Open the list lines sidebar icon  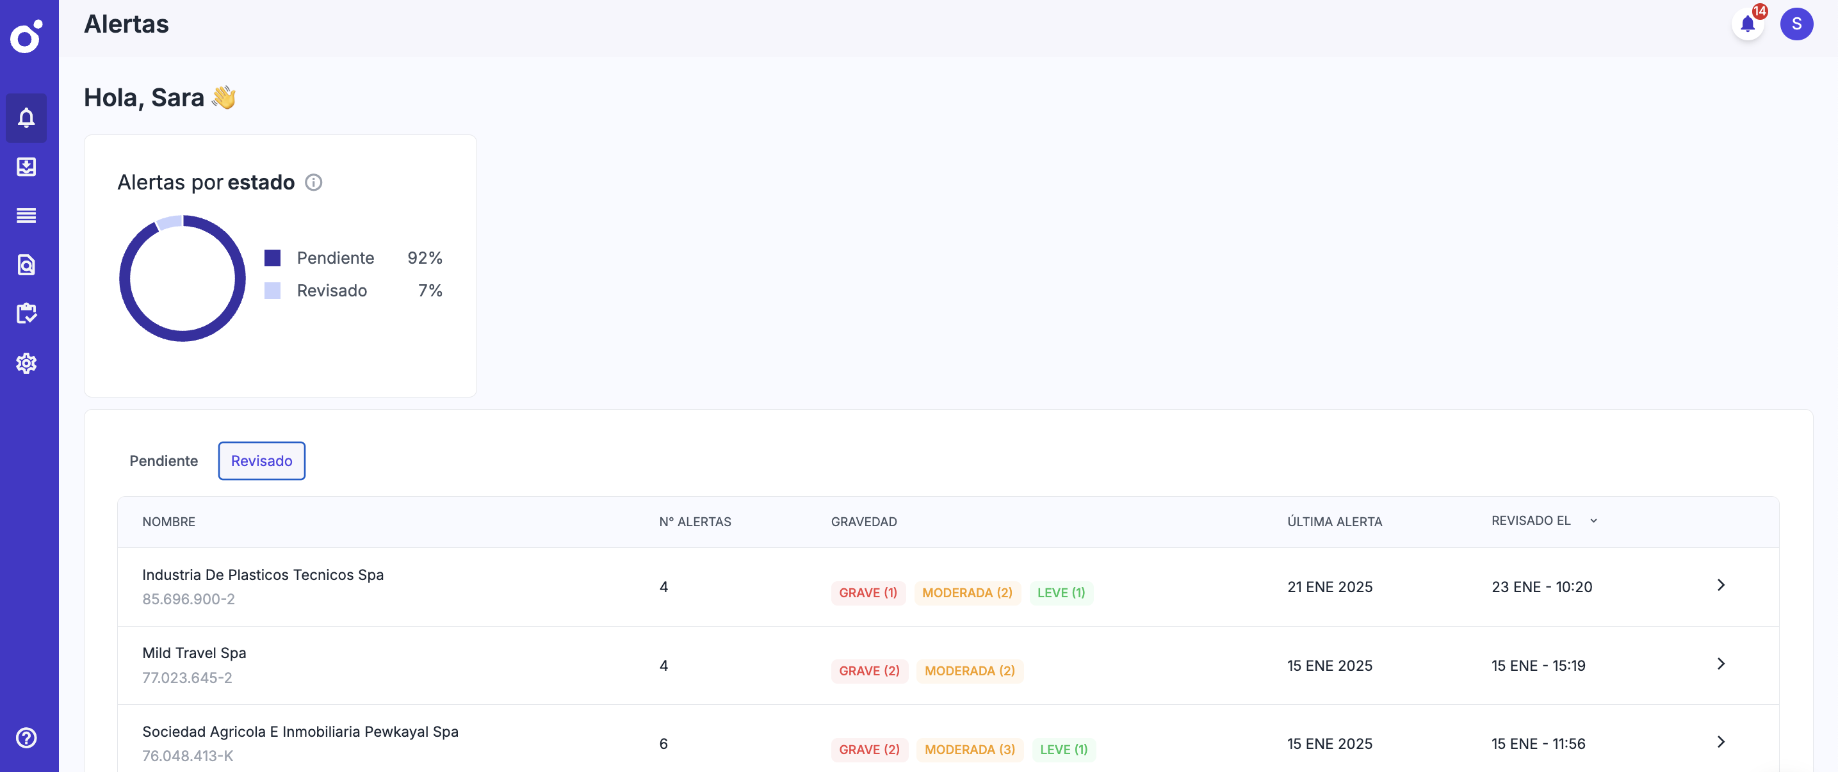(x=26, y=216)
